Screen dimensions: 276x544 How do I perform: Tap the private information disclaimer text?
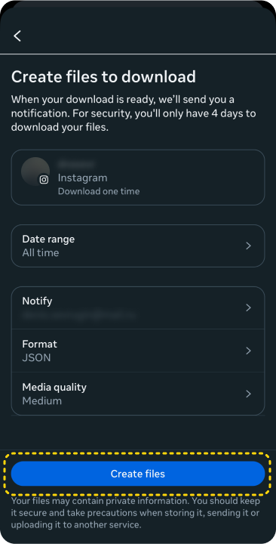[136, 513]
